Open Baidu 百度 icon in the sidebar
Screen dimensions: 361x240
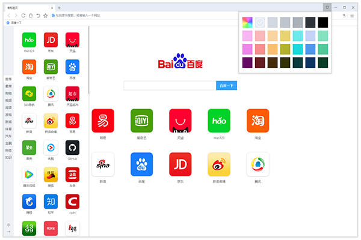click(x=72, y=67)
